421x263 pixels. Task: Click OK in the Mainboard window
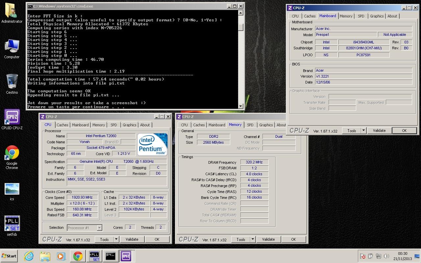tap(404, 131)
